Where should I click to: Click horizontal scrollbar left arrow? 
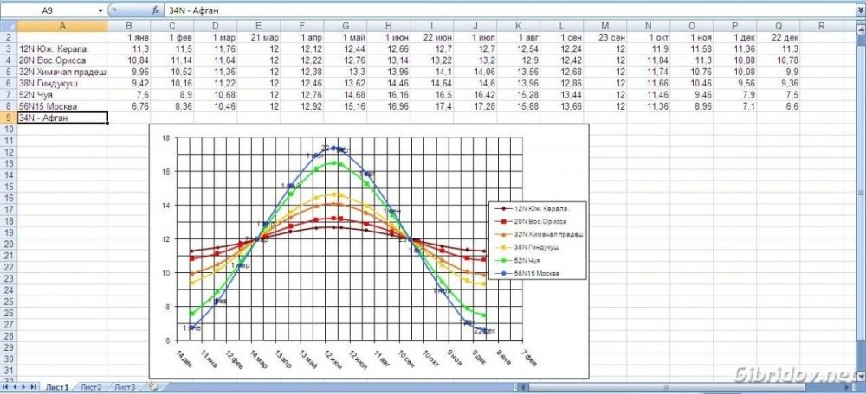[x=523, y=387]
